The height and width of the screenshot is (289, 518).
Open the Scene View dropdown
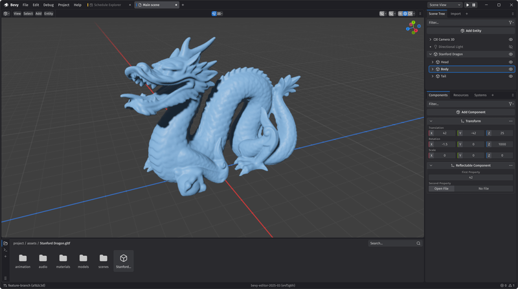pyautogui.click(x=444, y=5)
